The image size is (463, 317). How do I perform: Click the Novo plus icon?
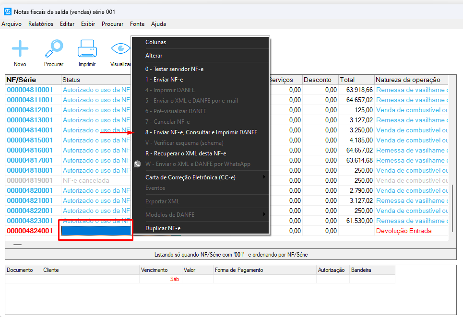(x=20, y=48)
